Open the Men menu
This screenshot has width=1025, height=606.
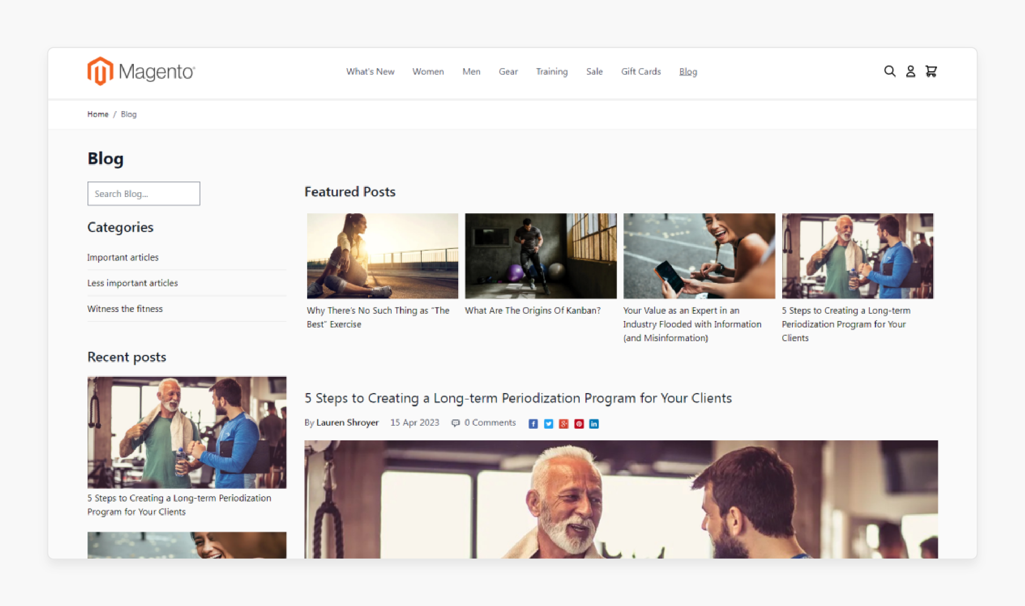tap(471, 72)
